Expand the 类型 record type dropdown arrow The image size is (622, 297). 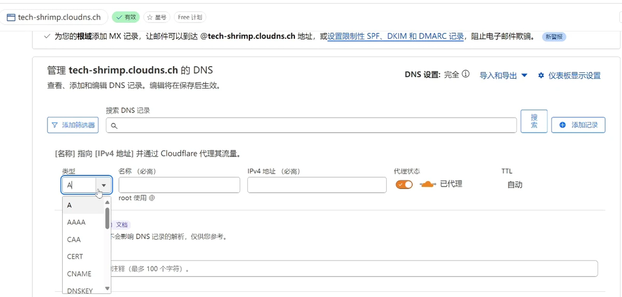click(103, 185)
